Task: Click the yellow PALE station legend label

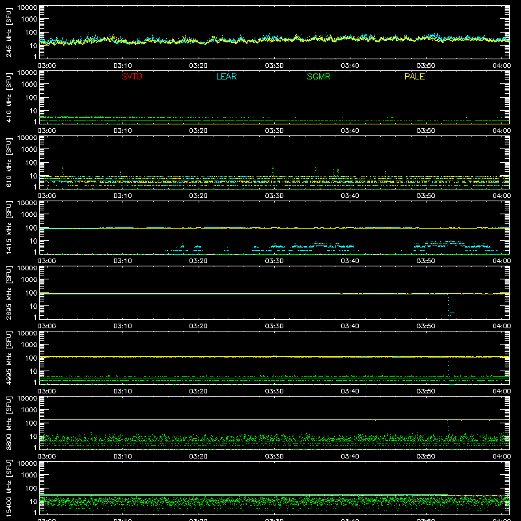Action: tap(414, 76)
